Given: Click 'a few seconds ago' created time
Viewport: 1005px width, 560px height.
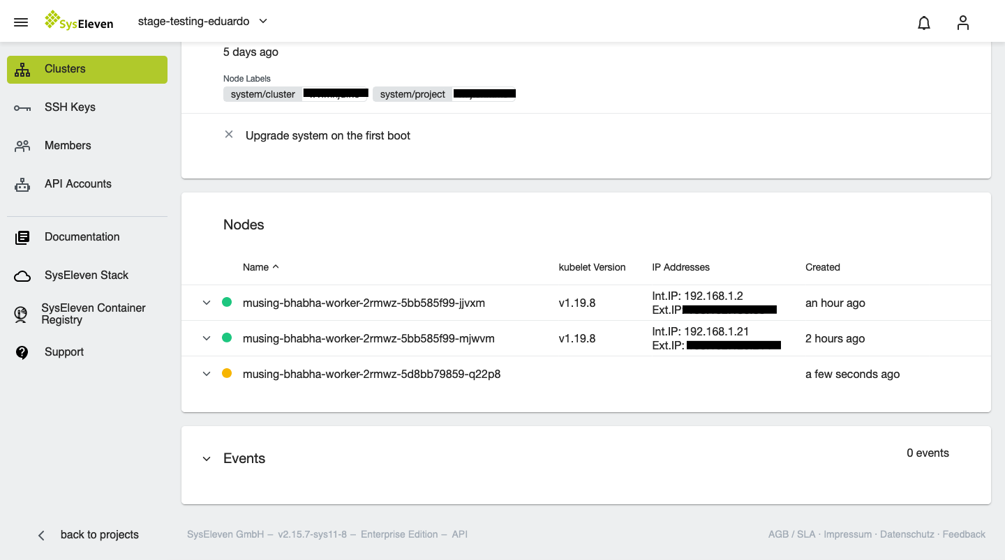Looking at the screenshot, I should [852, 374].
